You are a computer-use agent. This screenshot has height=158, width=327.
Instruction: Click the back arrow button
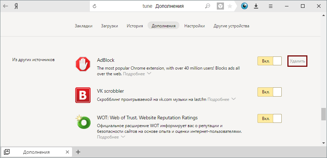6,6
